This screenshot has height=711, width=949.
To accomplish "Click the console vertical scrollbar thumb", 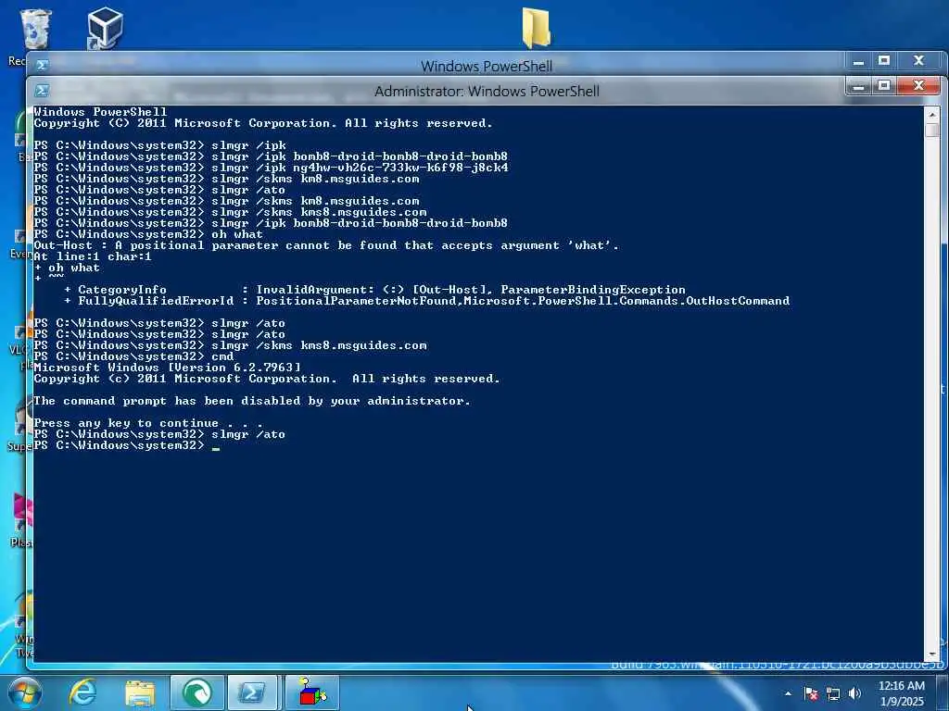I will pyautogui.click(x=932, y=130).
